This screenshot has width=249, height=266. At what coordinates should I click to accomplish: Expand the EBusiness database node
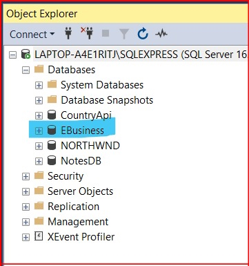click(x=39, y=131)
